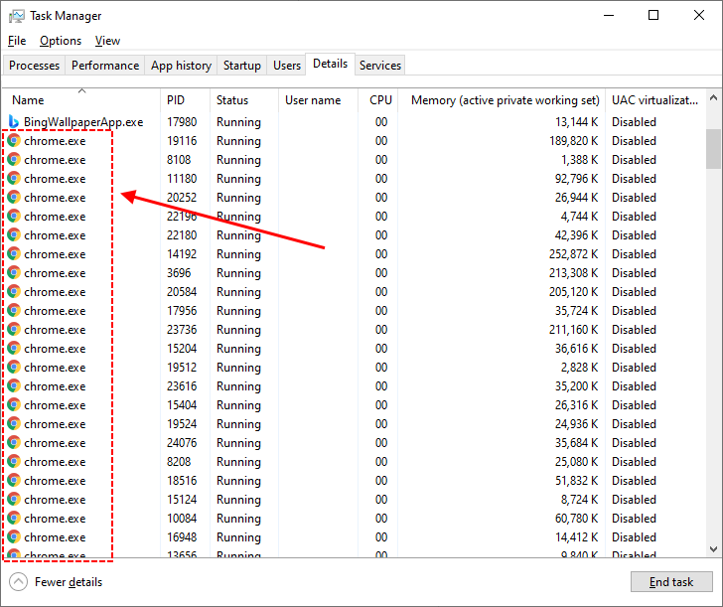Image resolution: width=723 pixels, height=607 pixels.
Task: Sort by the Status column header
Action: (x=244, y=100)
